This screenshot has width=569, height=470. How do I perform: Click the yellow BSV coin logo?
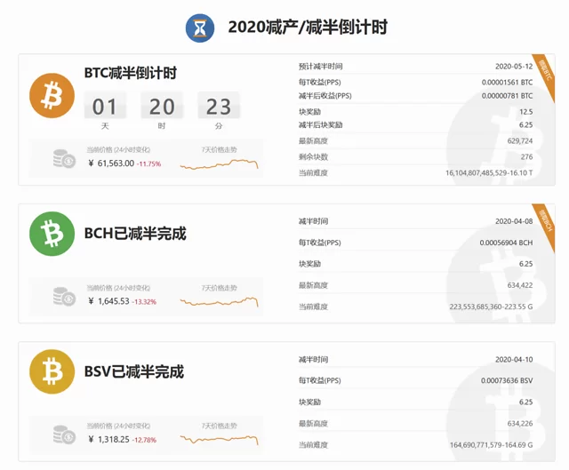(x=52, y=371)
